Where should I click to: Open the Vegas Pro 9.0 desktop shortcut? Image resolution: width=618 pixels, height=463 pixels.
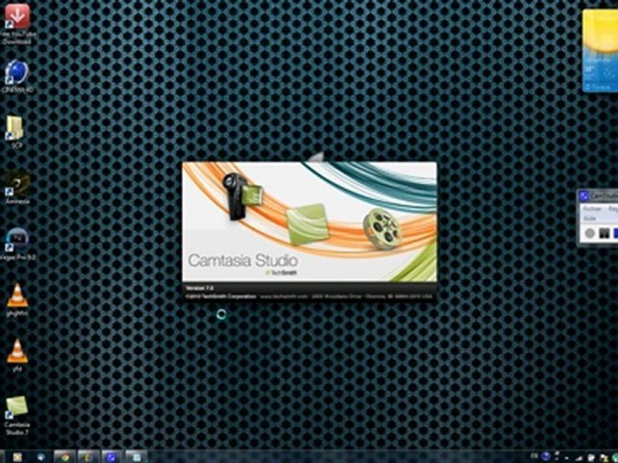tap(17, 244)
